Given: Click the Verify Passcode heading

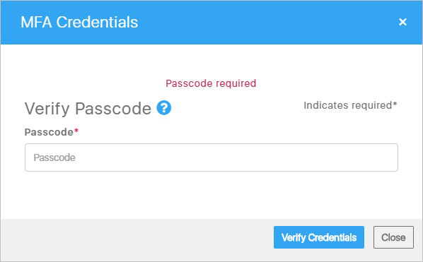Looking at the screenshot, I should click(88, 109).
